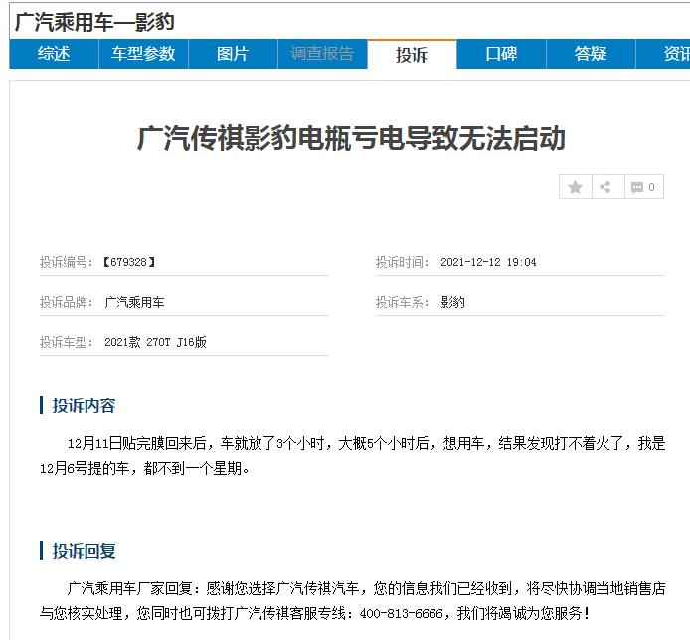This screenshot has height=640, width=690.
Task: Click the 投诉车系 label
Action: tap(403, 303)
